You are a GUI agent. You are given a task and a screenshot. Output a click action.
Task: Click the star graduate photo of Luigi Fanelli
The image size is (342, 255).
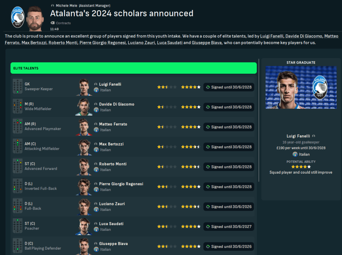coord(301,87)
